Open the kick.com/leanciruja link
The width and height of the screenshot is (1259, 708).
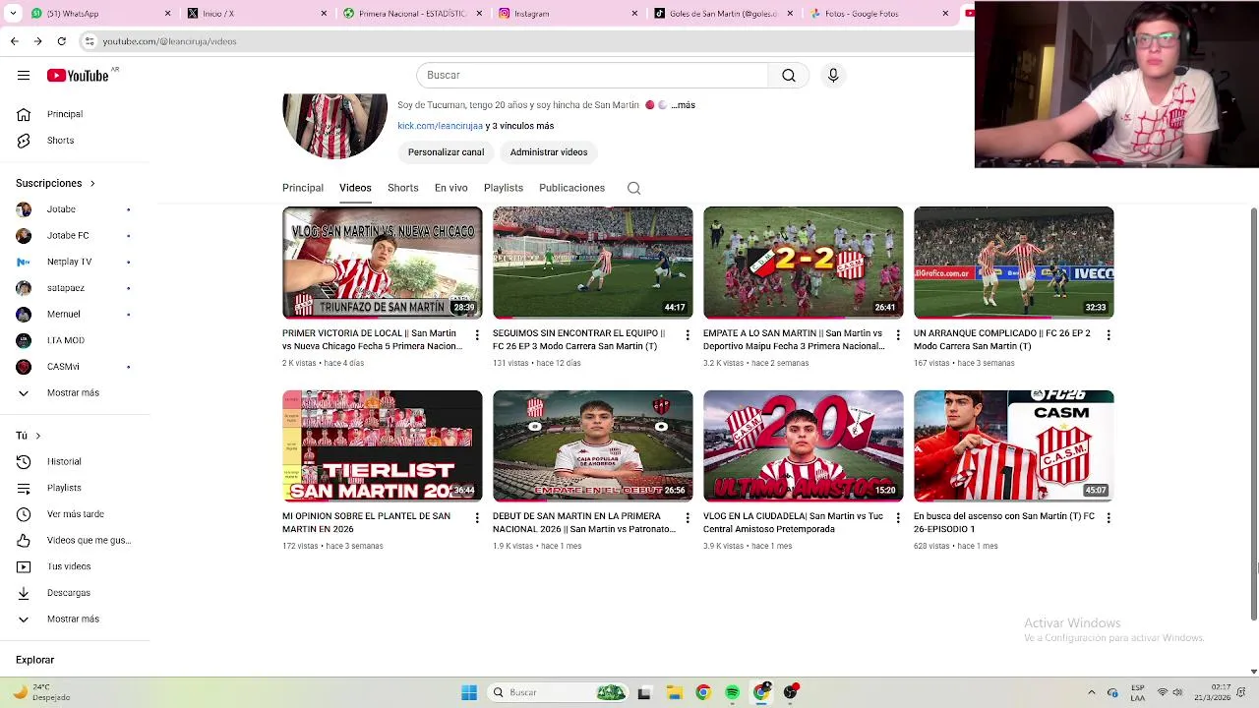[440, 126]
